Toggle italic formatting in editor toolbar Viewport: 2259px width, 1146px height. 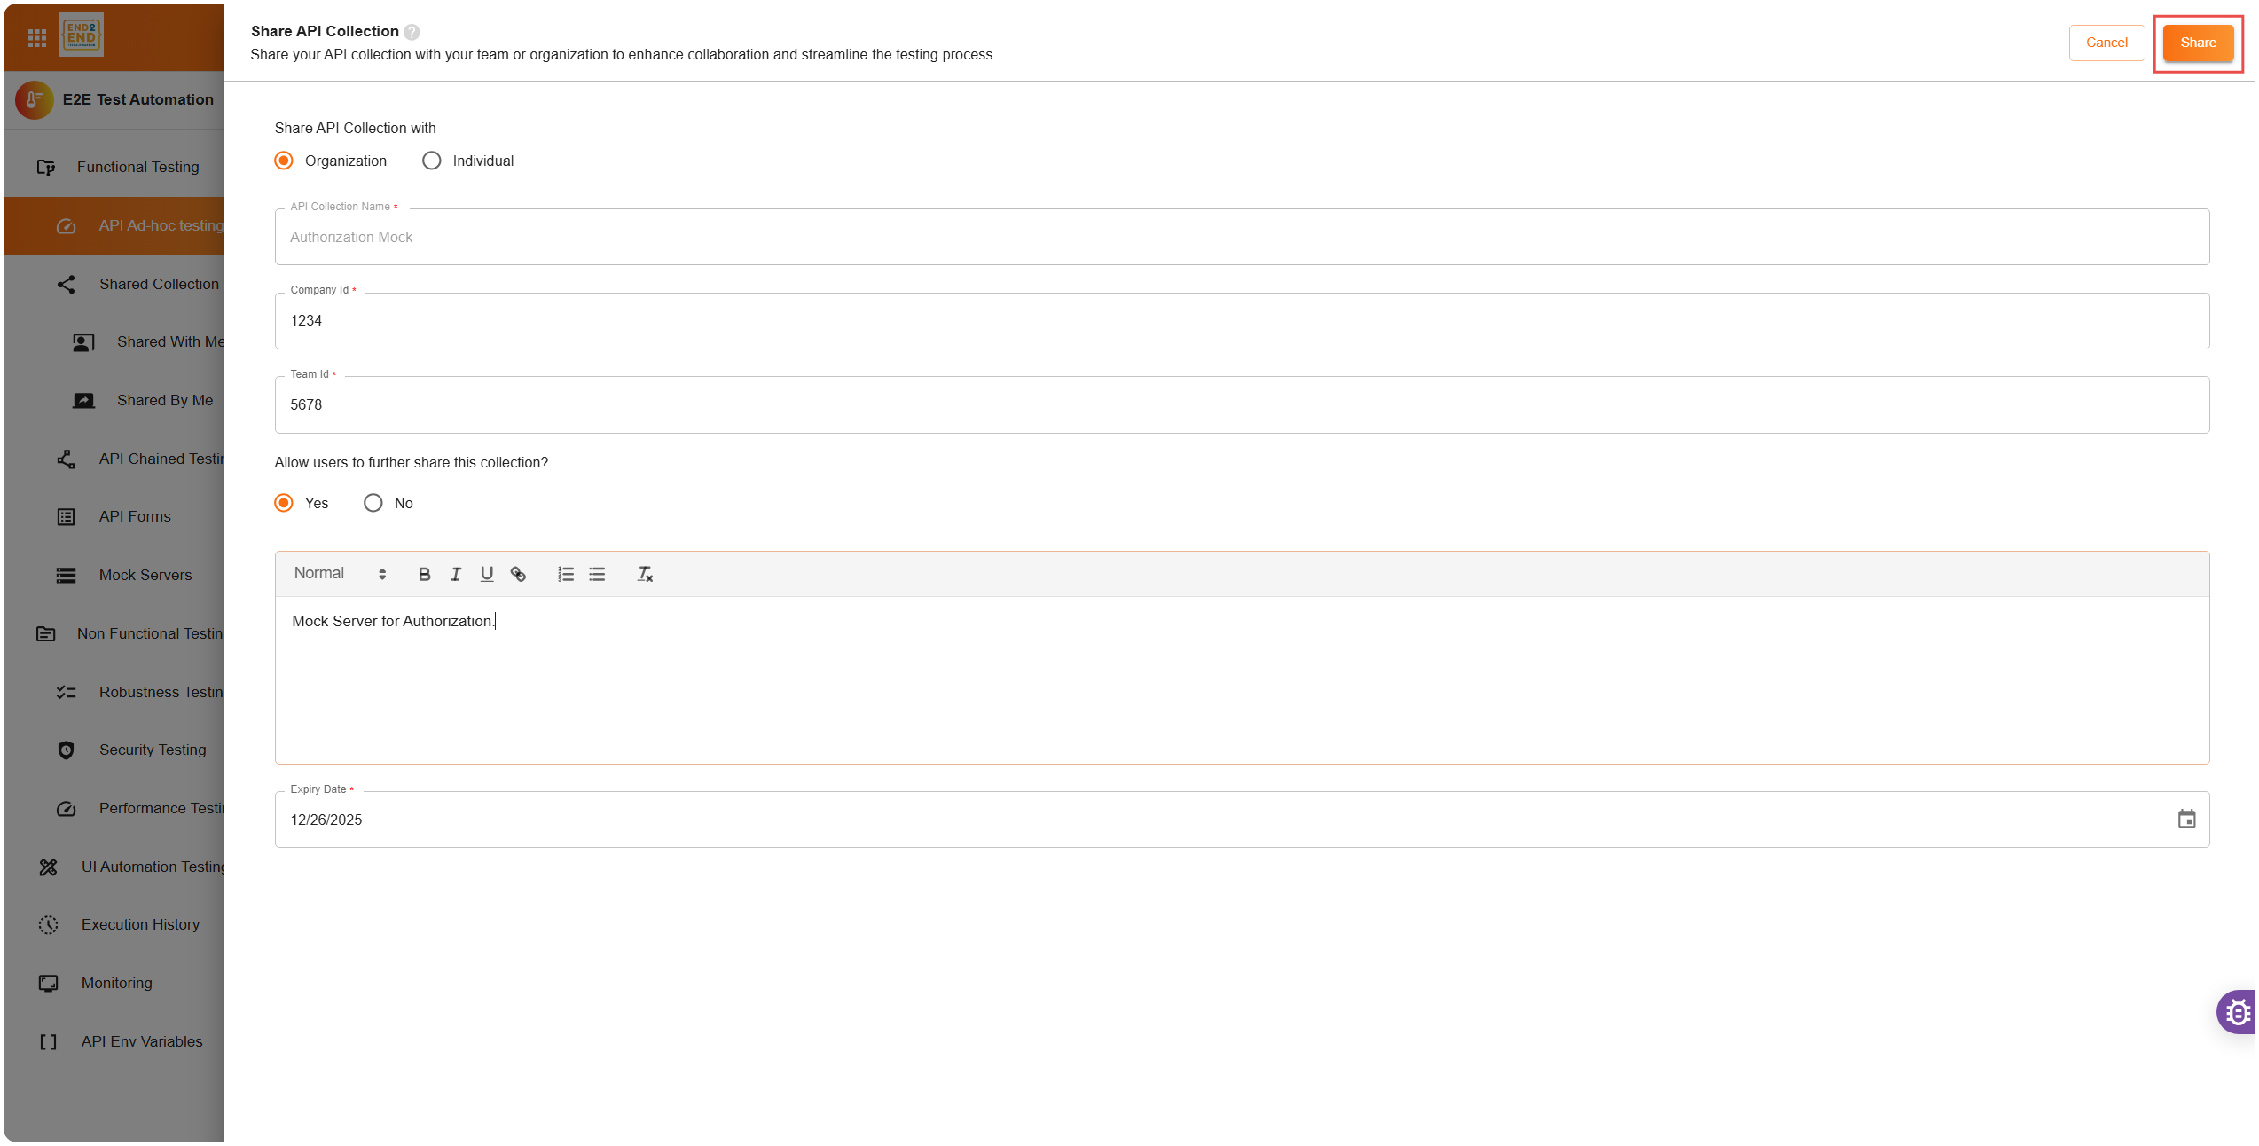[456, 574]
